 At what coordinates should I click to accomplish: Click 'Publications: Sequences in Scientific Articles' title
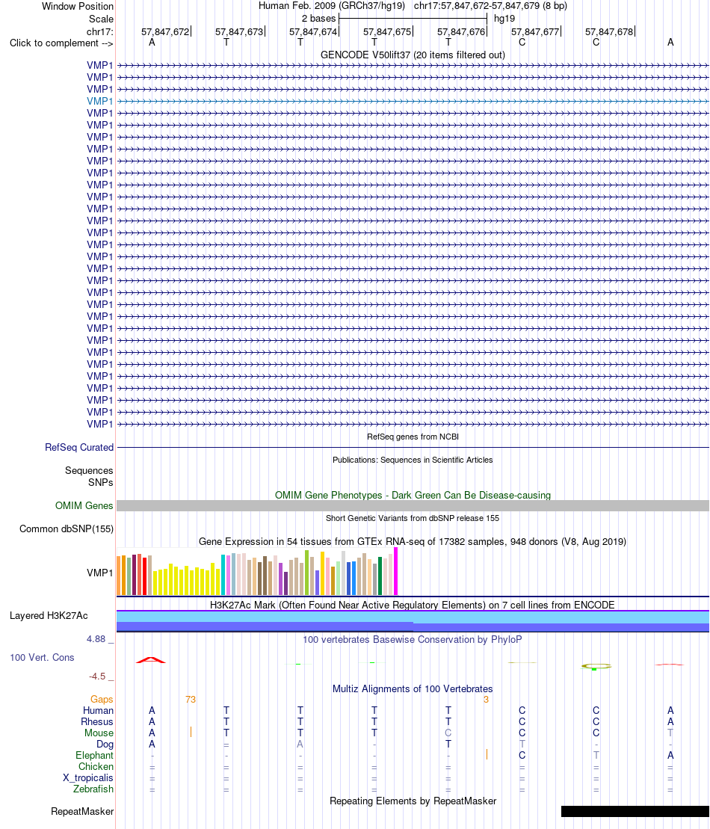point(413,460)
